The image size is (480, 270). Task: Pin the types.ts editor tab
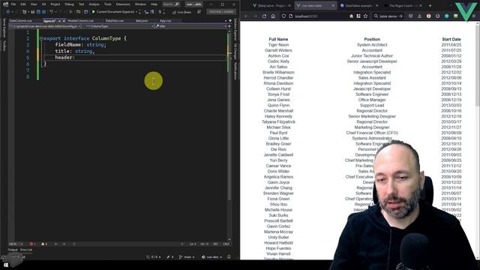(59, 21)
